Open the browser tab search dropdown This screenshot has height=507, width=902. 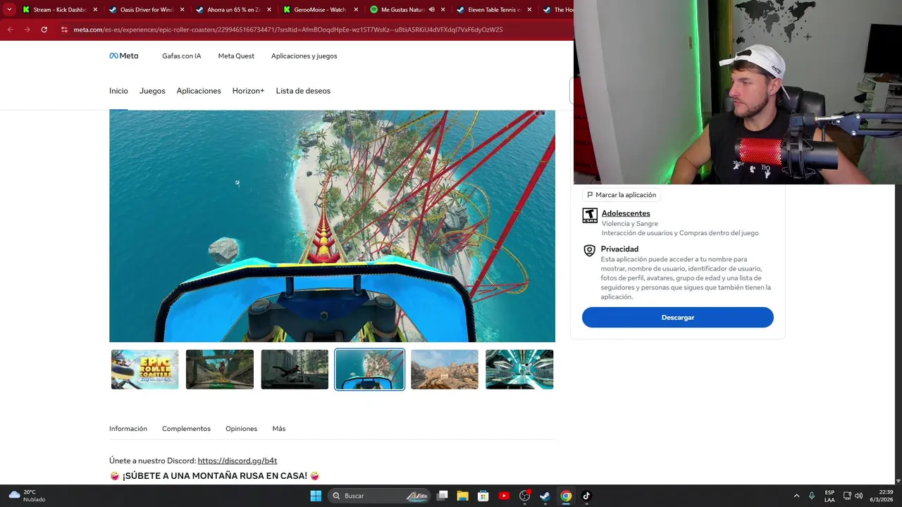[x=9, y=10]
